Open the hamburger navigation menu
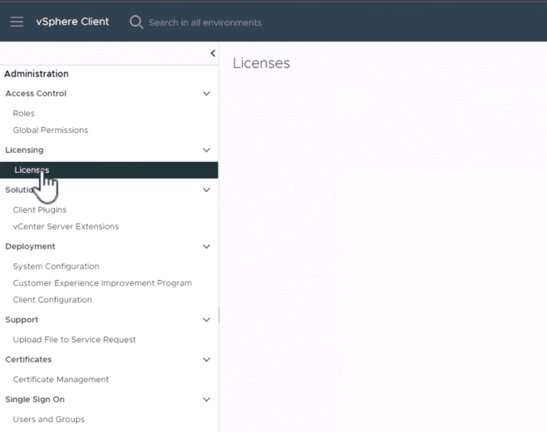This screenshot has height=432, width=547. pos(17,22)
